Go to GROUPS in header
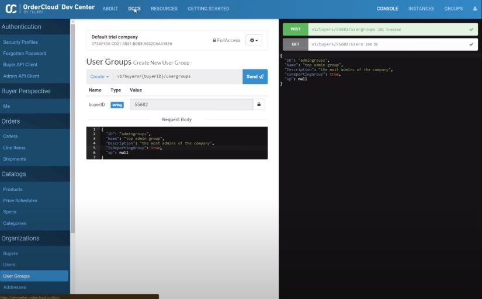The height and width of the screenshot is (299, 482). [x=453, y=9]
